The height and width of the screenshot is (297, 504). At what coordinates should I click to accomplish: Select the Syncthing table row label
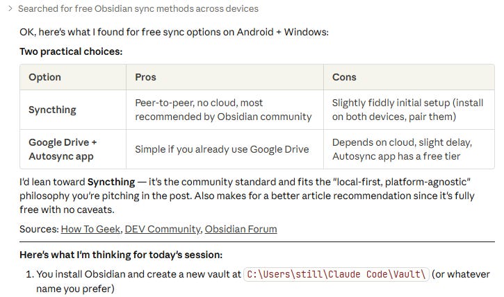point(52,110)
